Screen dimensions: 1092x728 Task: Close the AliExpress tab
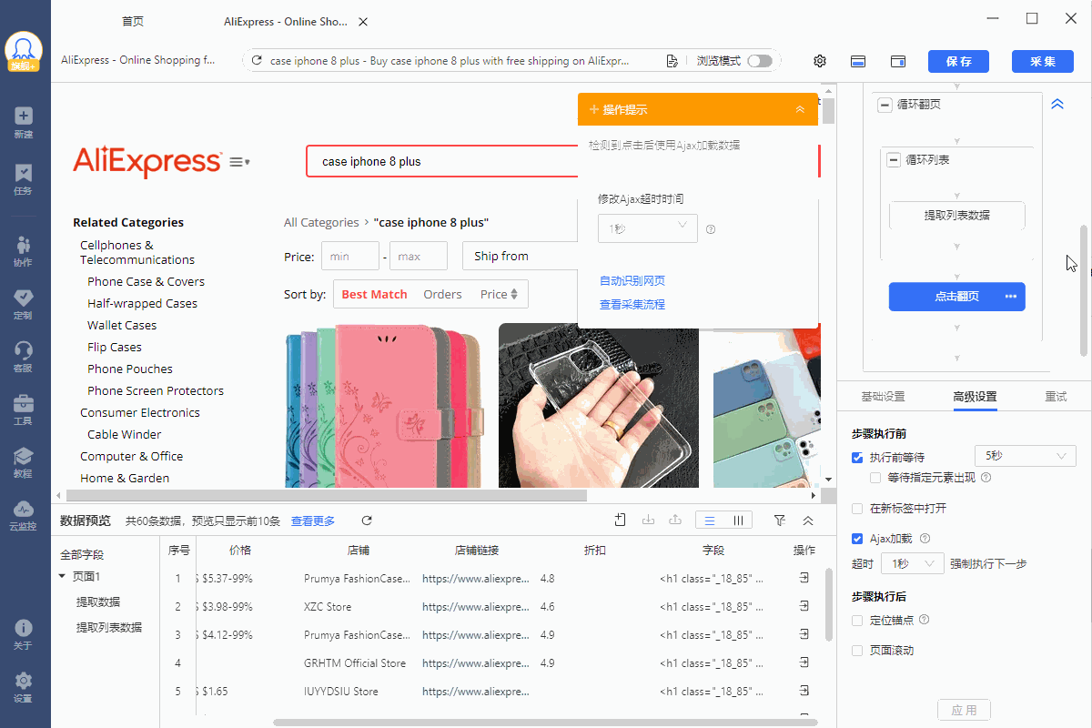point(364,21)
